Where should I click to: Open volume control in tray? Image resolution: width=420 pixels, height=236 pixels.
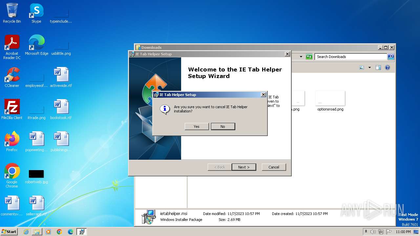tap(373, 232)
